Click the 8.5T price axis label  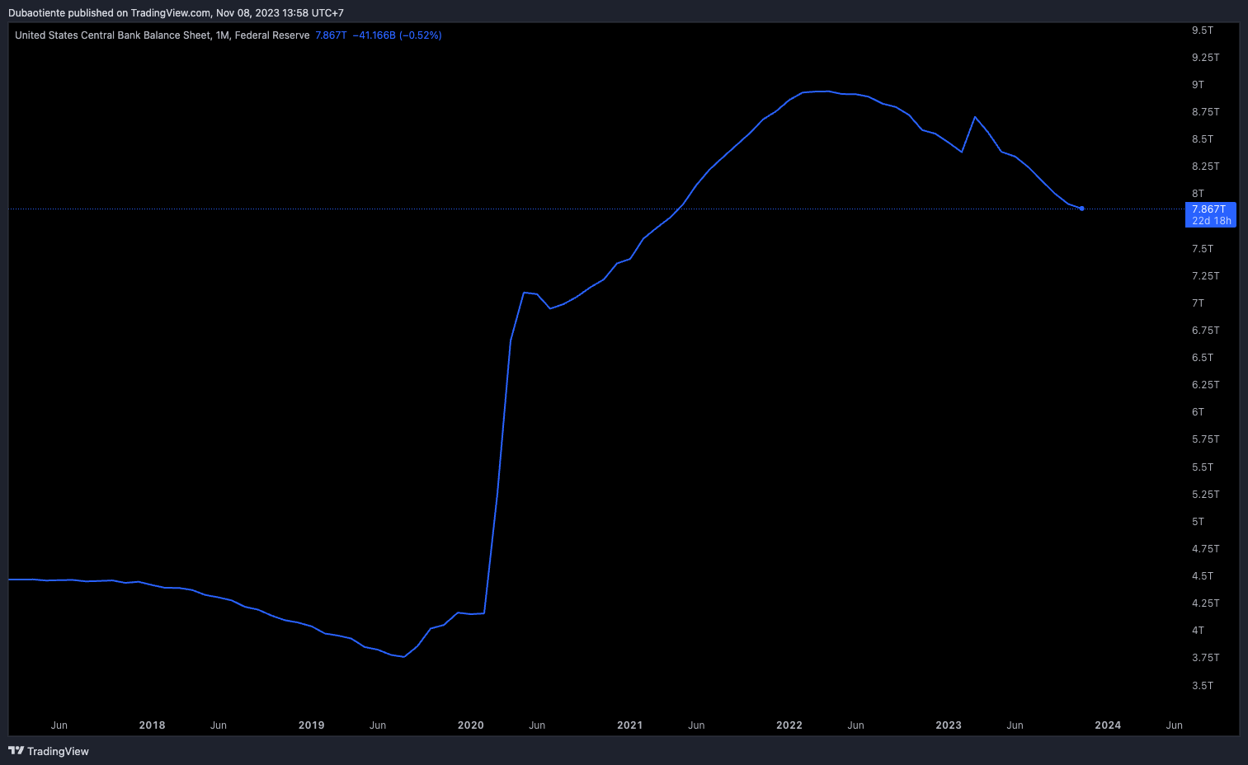click(1202, 139)
